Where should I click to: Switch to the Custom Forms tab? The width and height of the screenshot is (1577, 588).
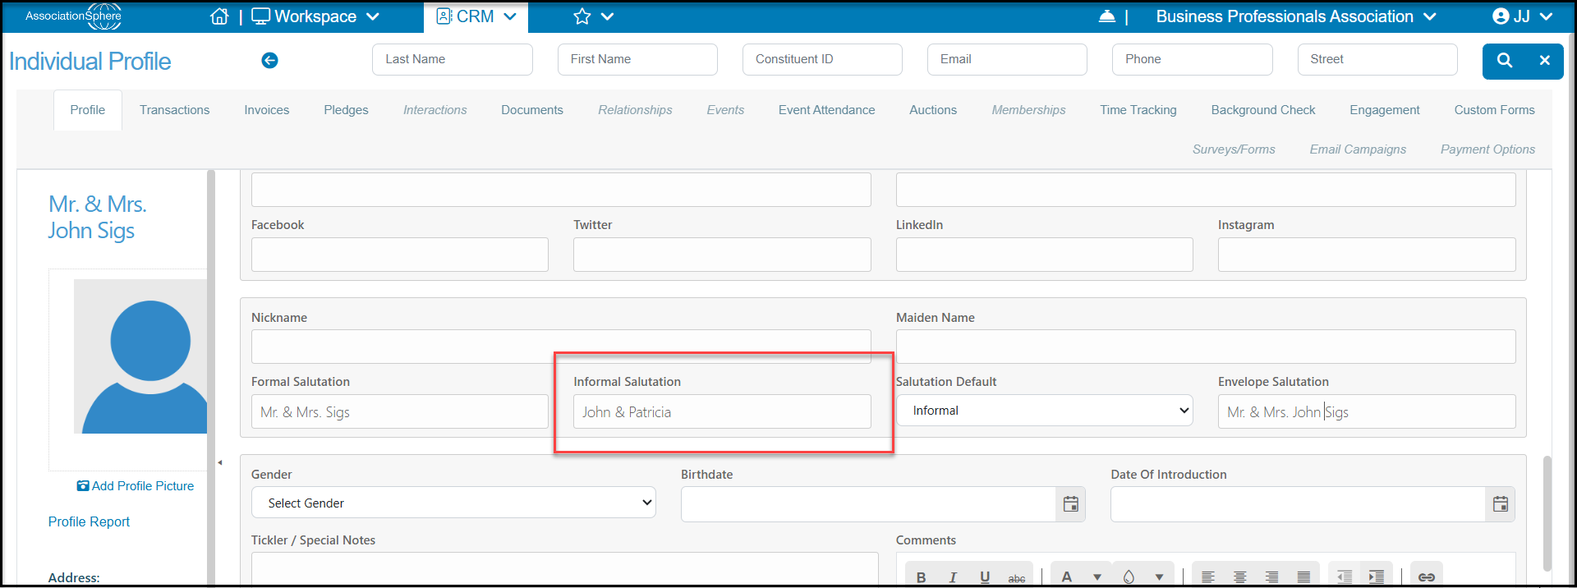point(1494,110)
